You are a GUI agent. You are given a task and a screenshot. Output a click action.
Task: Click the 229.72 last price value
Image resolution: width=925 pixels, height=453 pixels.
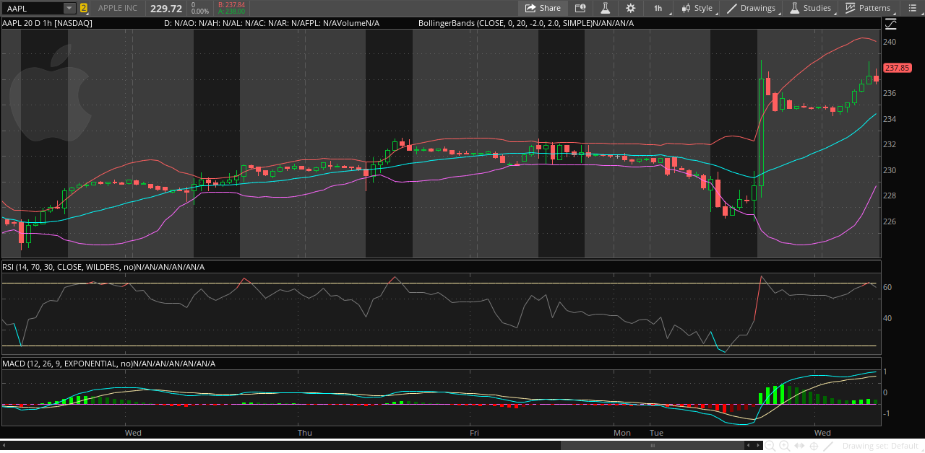pos(166,8)
